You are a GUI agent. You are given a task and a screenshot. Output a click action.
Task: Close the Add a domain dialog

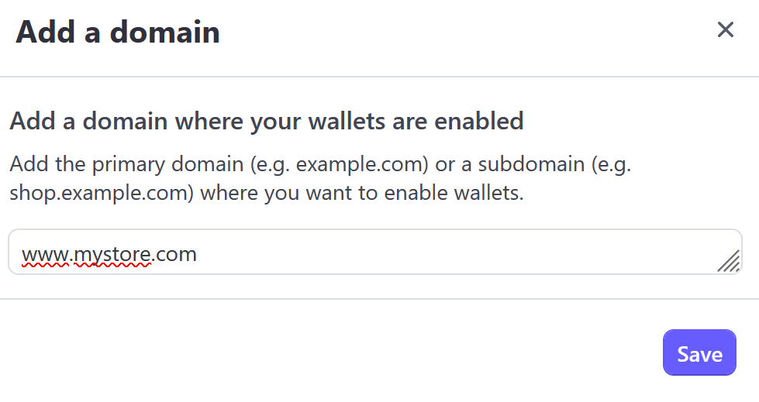click(725, 30)
